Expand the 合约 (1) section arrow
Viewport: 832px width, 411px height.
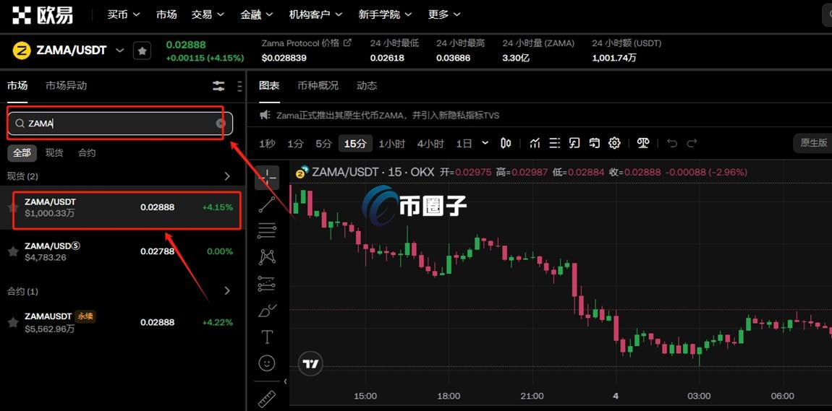[228, 291]
